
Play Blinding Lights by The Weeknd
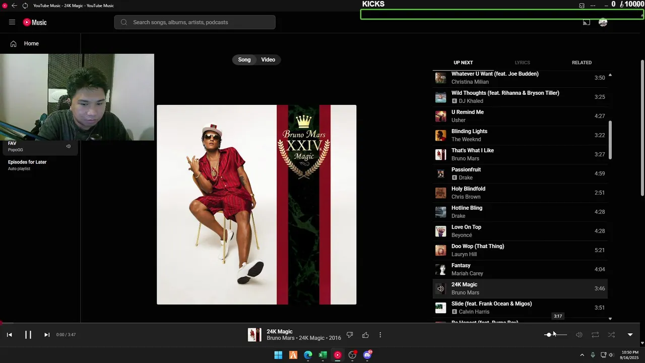pos(520,135)
